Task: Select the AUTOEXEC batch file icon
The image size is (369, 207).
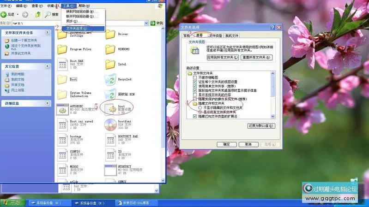Action: 62,109
